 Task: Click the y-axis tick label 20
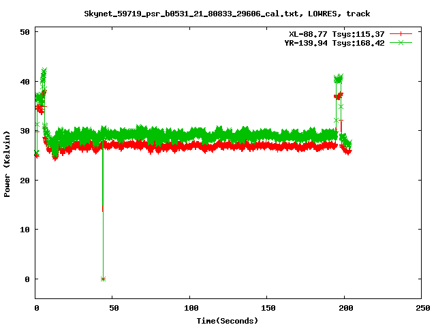25,180
